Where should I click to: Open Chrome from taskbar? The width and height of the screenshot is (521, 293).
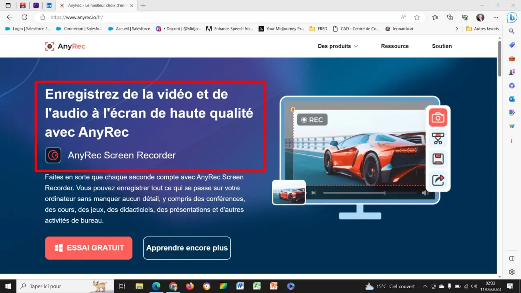173,286
